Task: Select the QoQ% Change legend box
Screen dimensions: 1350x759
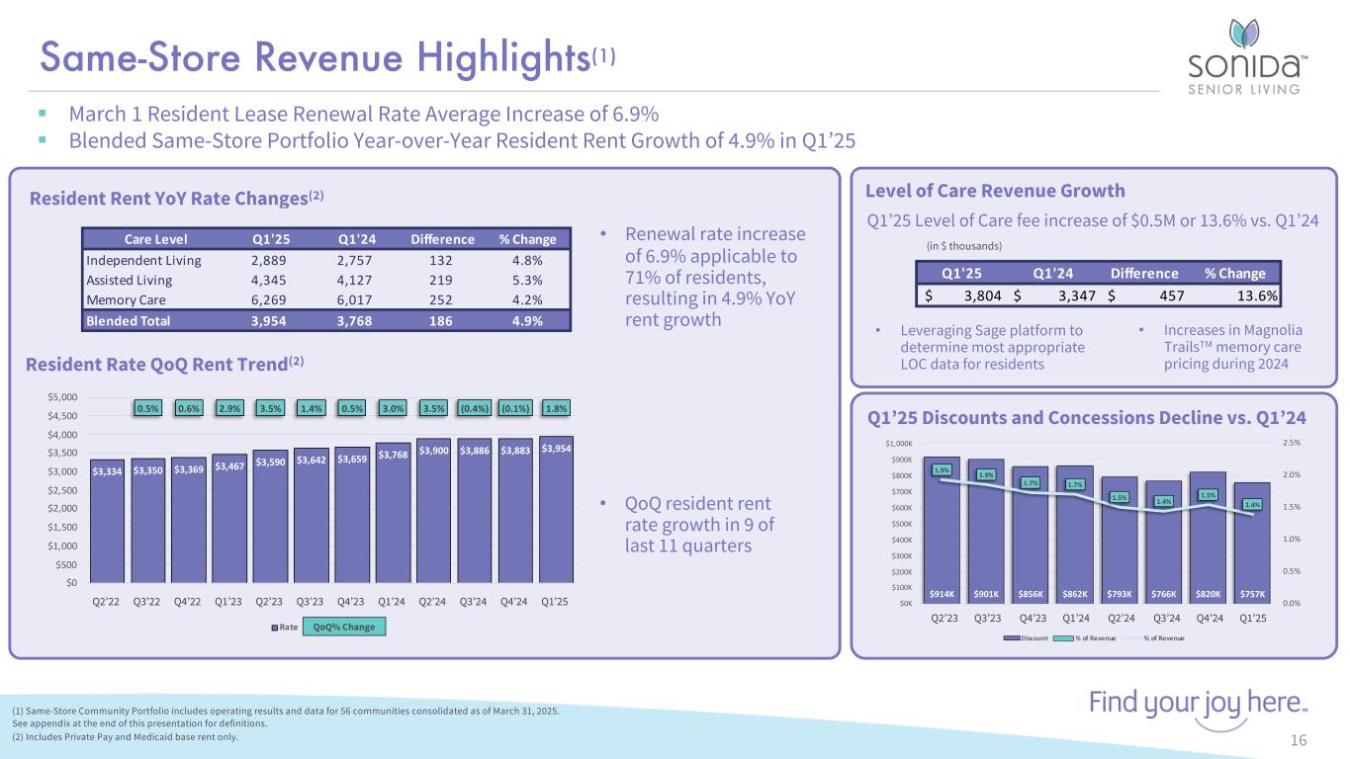Action: click(x=344, y=627)
